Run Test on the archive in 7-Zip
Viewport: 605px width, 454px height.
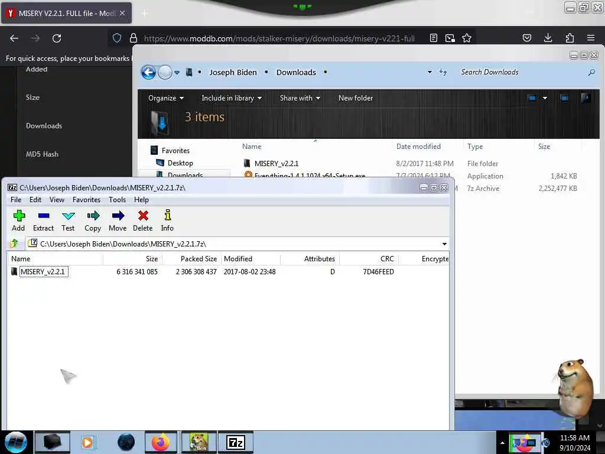click(68, 220)
